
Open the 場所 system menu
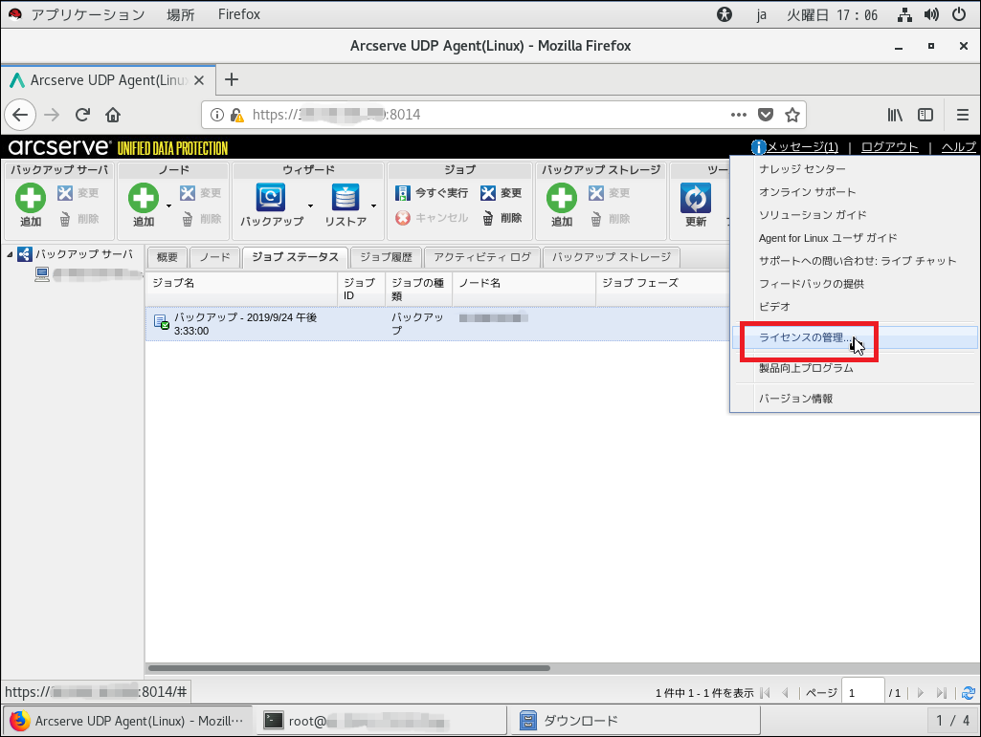coord(180,14)
